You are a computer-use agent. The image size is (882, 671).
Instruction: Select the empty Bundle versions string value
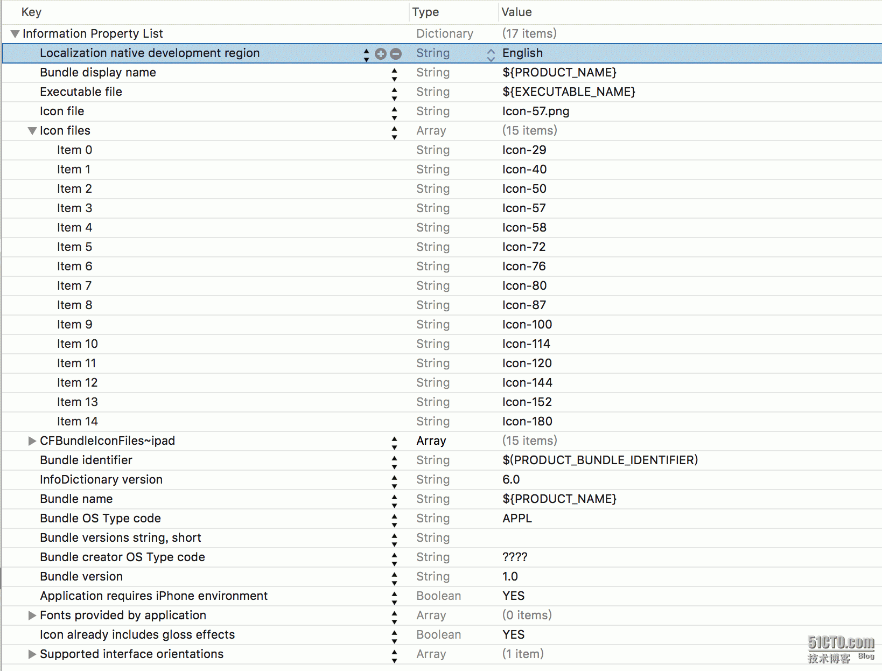(x=690, y=538)
